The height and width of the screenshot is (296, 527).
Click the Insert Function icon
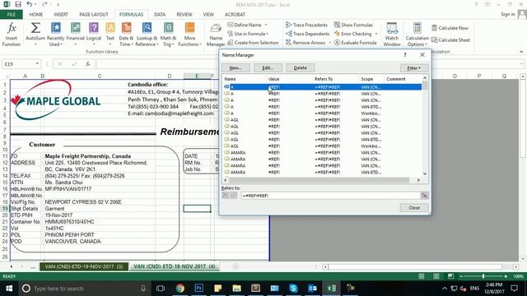pos(11,35)
